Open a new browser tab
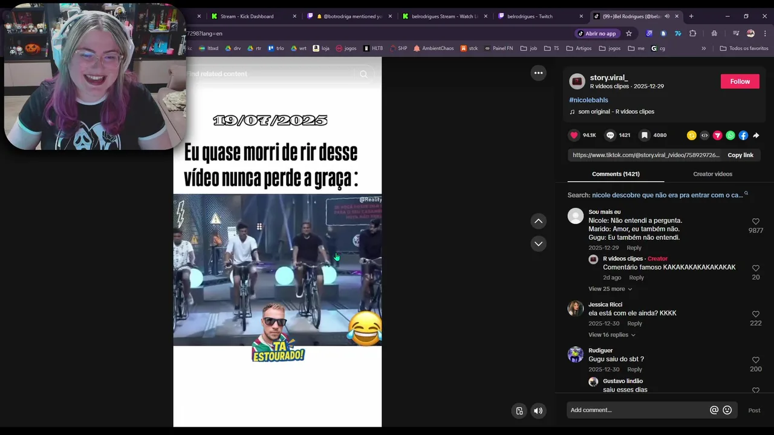Screen dimensions: 774x435 coord(691,16)
